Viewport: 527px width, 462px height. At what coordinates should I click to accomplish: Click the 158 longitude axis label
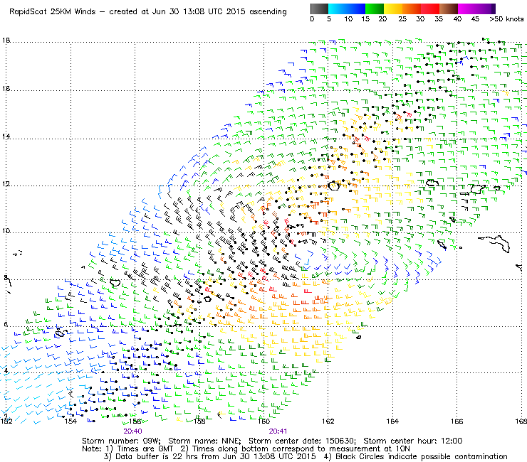click(x=199, y=421)
